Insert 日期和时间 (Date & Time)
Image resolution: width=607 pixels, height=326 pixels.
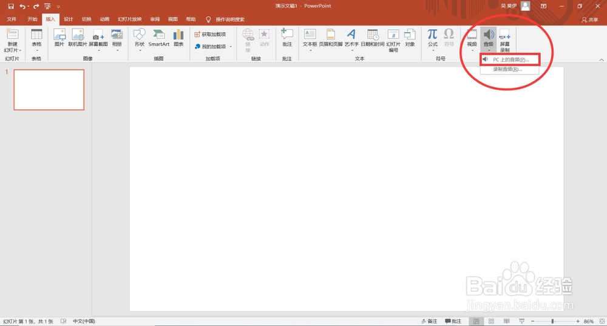click(373, 38)
